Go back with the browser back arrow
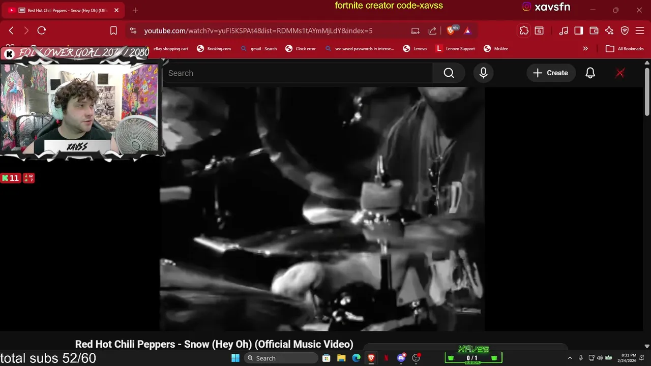Image resolution: width=651 pixels, height=366 pixels. point(11,30)
